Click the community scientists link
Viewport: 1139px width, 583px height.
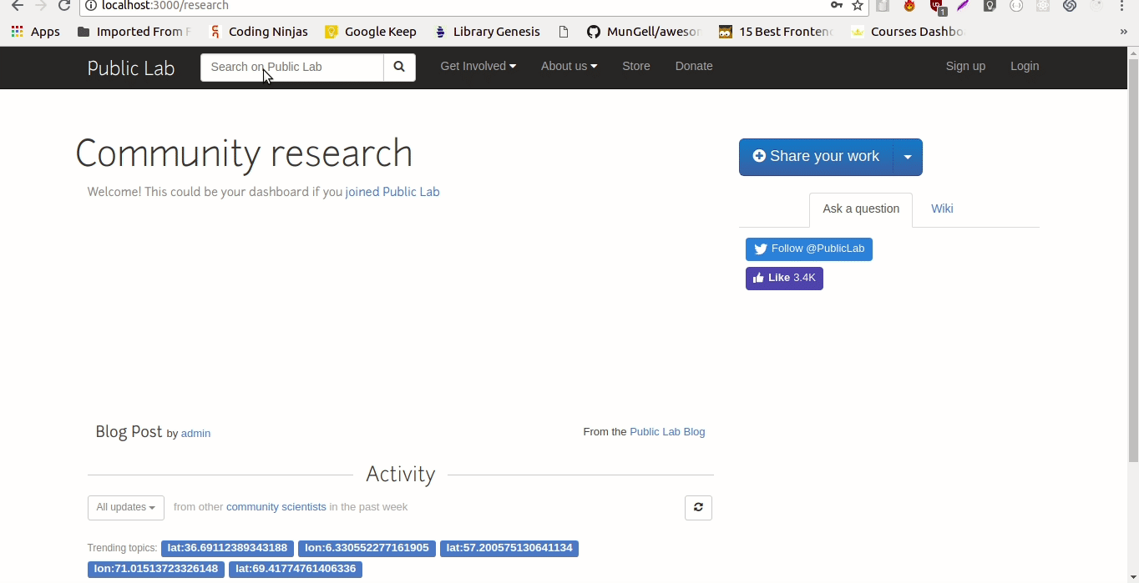click(276, 507)
